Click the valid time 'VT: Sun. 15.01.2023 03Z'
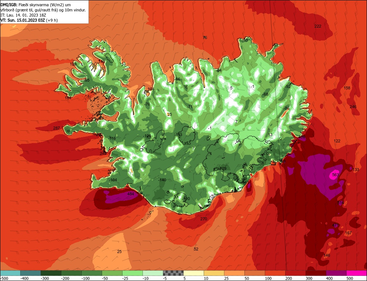Image resolution: width=367 pixels, height=281 pixels. (23, 20)
